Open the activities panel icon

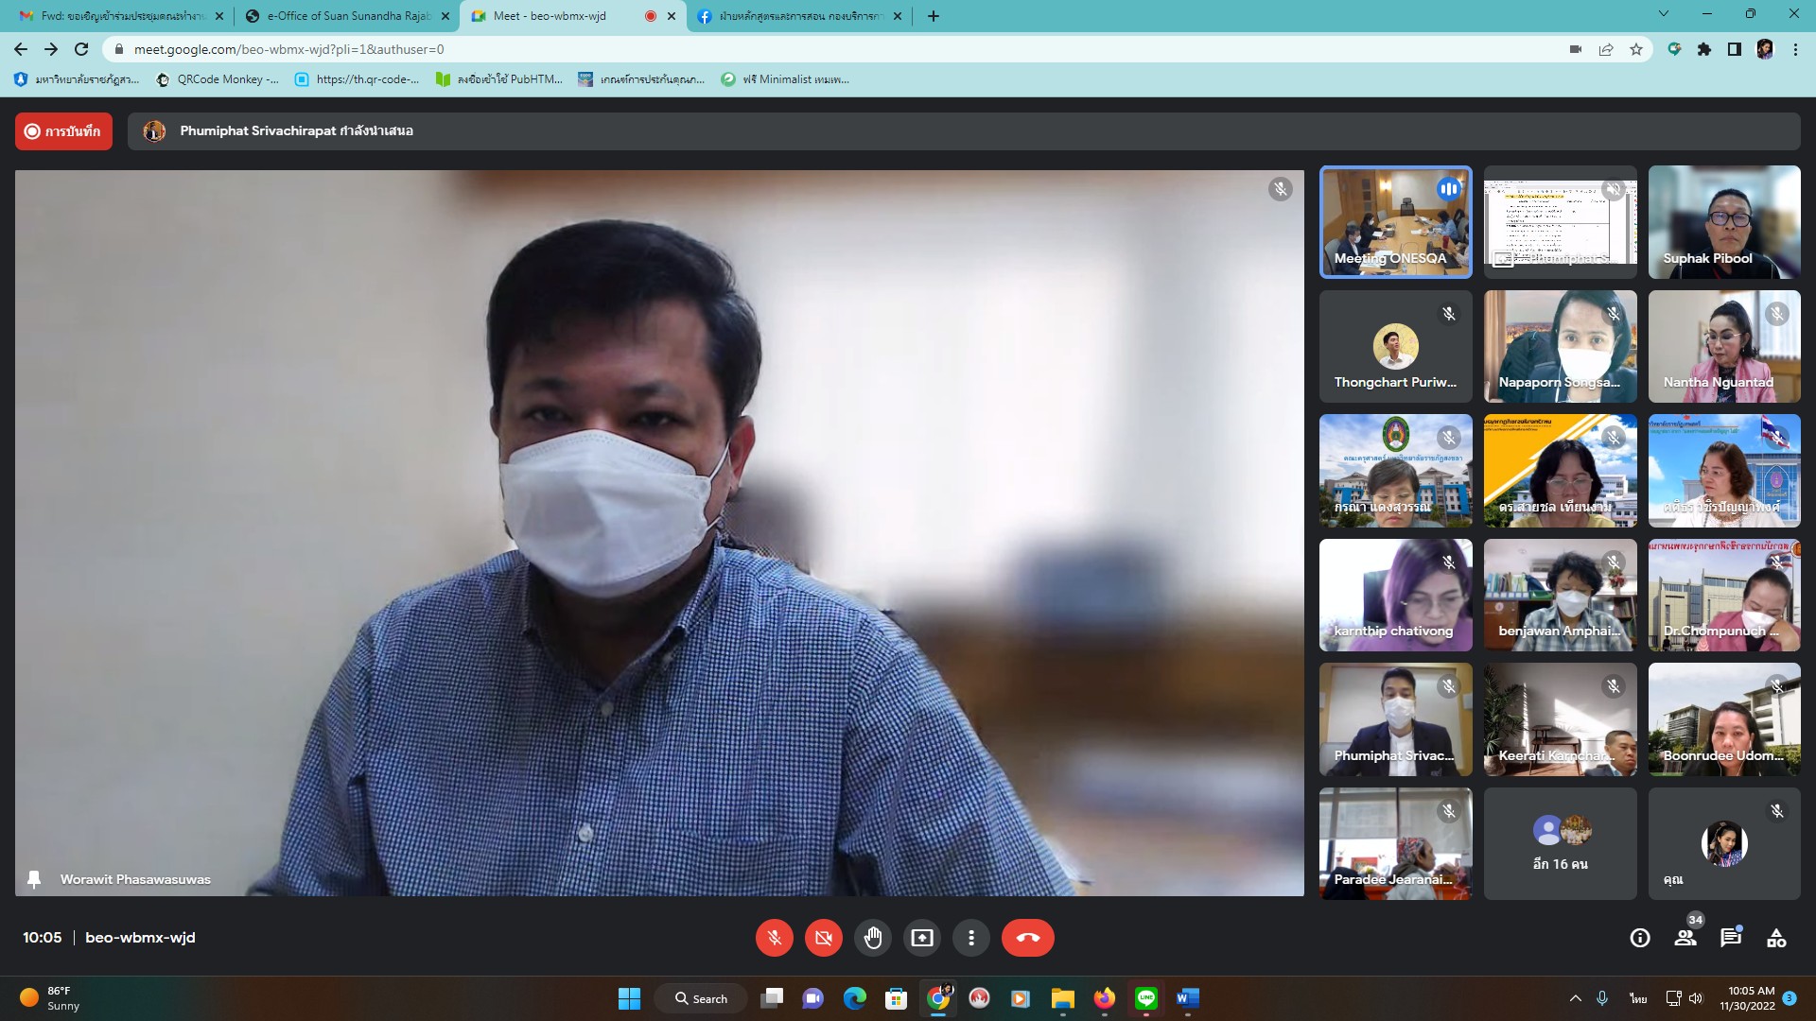[x=1775, y=938]
